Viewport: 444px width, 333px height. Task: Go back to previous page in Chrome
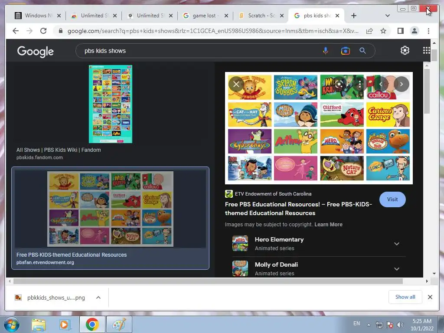coord(16,31)
